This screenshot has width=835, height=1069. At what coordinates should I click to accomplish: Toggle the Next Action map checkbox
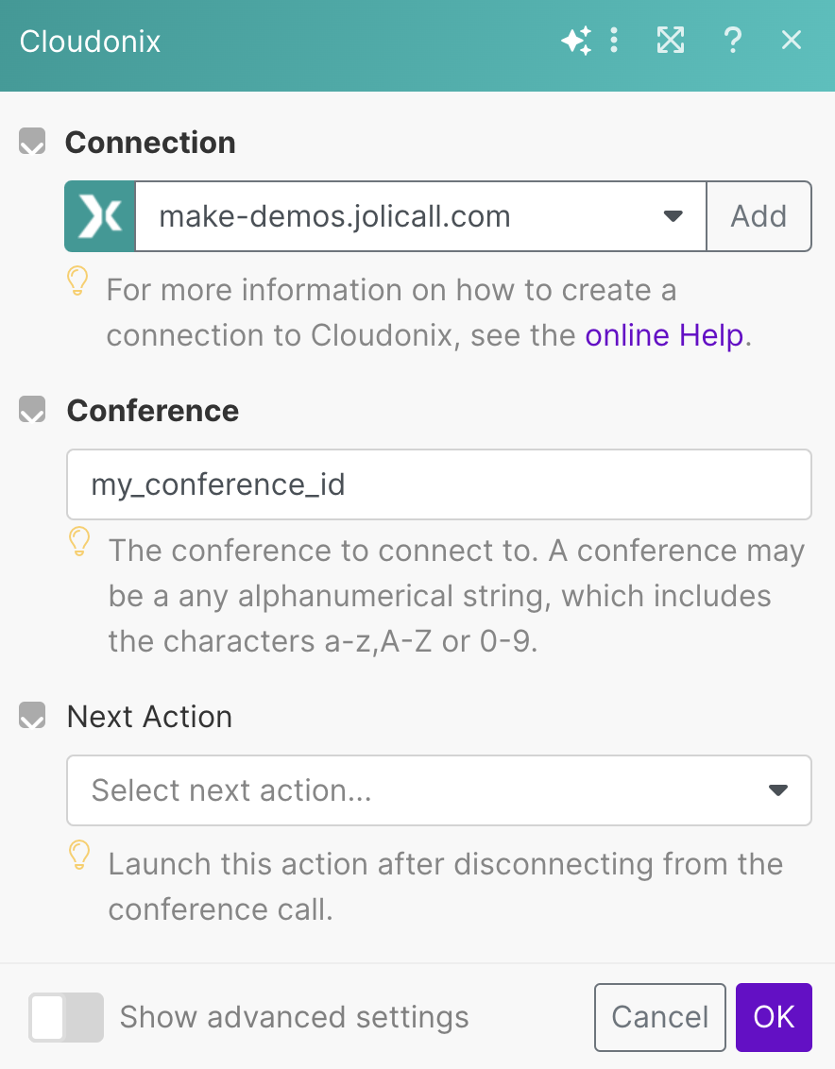click(x=32, y=717)
